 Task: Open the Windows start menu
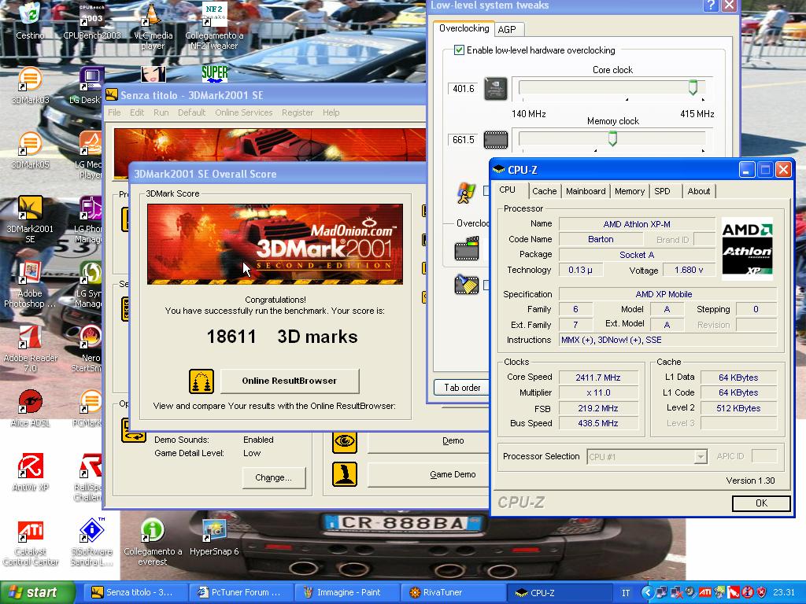(37, 593)
